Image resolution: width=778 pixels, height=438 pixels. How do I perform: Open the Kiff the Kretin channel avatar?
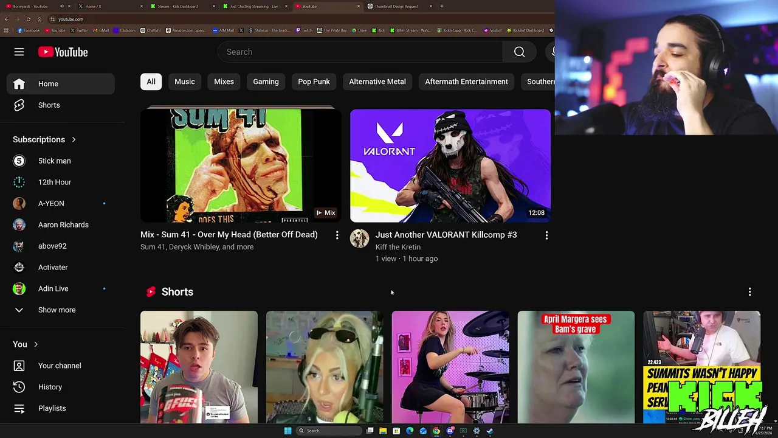pyautogui.click(x=359, y=238)
